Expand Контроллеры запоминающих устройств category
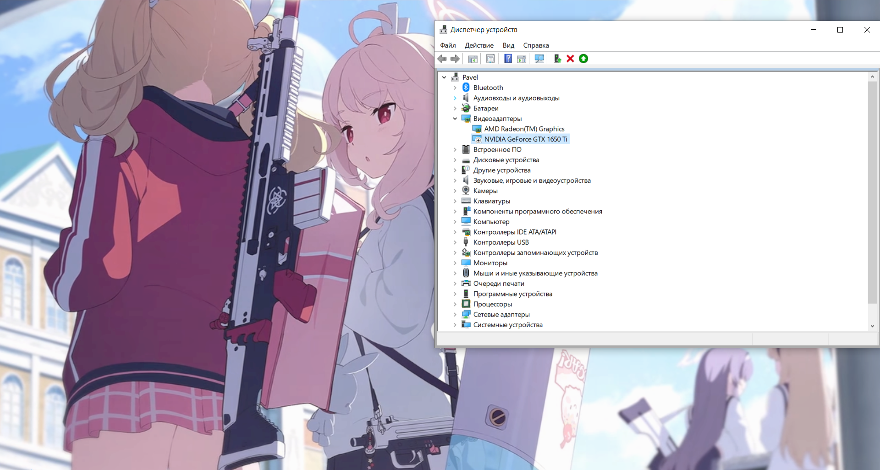880x470 pixels. [x=455, y=252]
